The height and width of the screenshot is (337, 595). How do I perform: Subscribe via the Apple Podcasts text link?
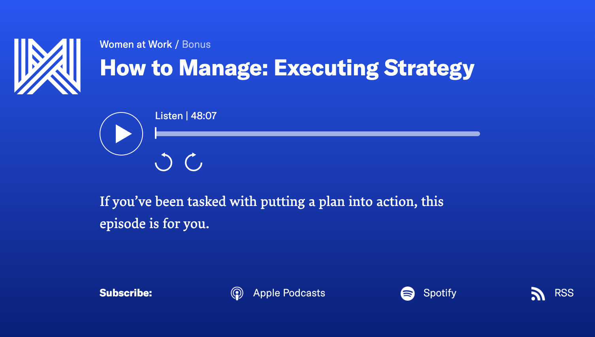pos(289,293)
